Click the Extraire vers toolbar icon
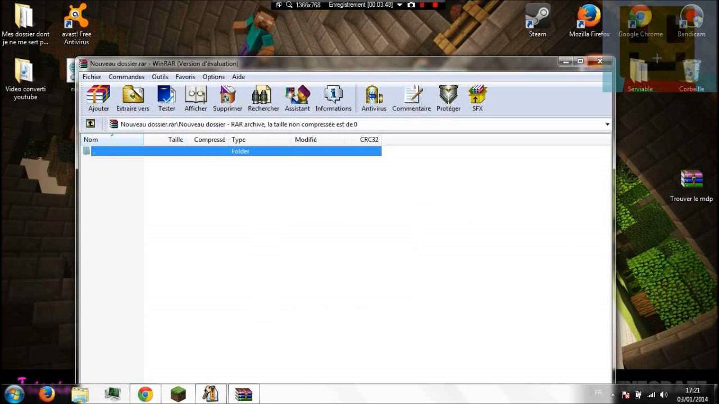 click(133, 99)
